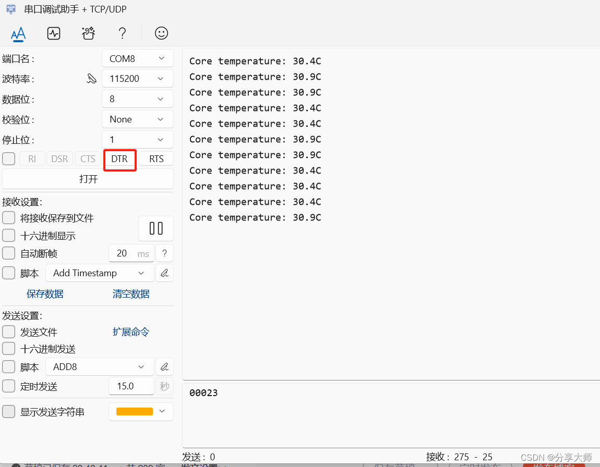Click the quill icon beside Add Timestamp
The height and width of the screenshot is (467, 600).
click(164, 273)
